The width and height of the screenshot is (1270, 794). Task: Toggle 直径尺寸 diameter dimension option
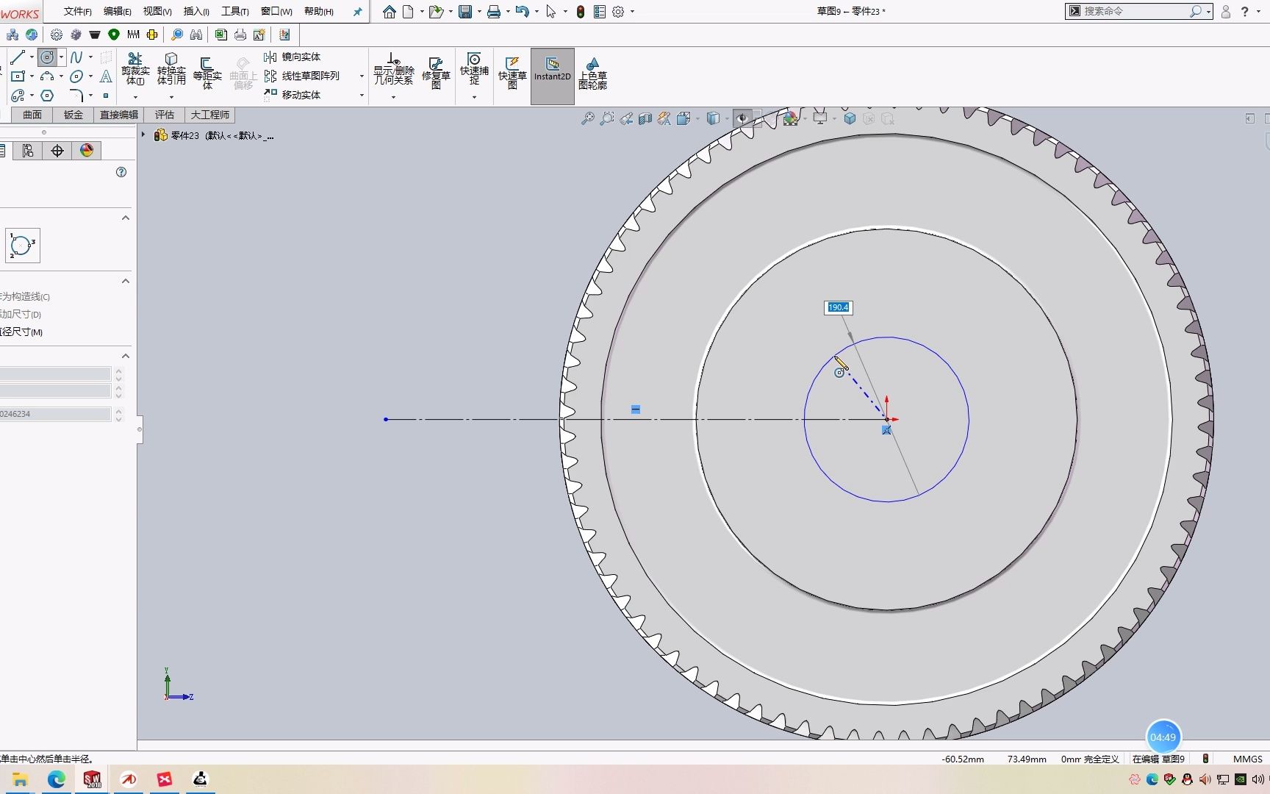(x=22, y=332)
